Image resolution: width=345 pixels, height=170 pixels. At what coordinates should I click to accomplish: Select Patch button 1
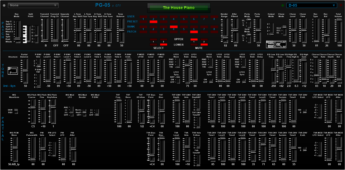point(143,32)
